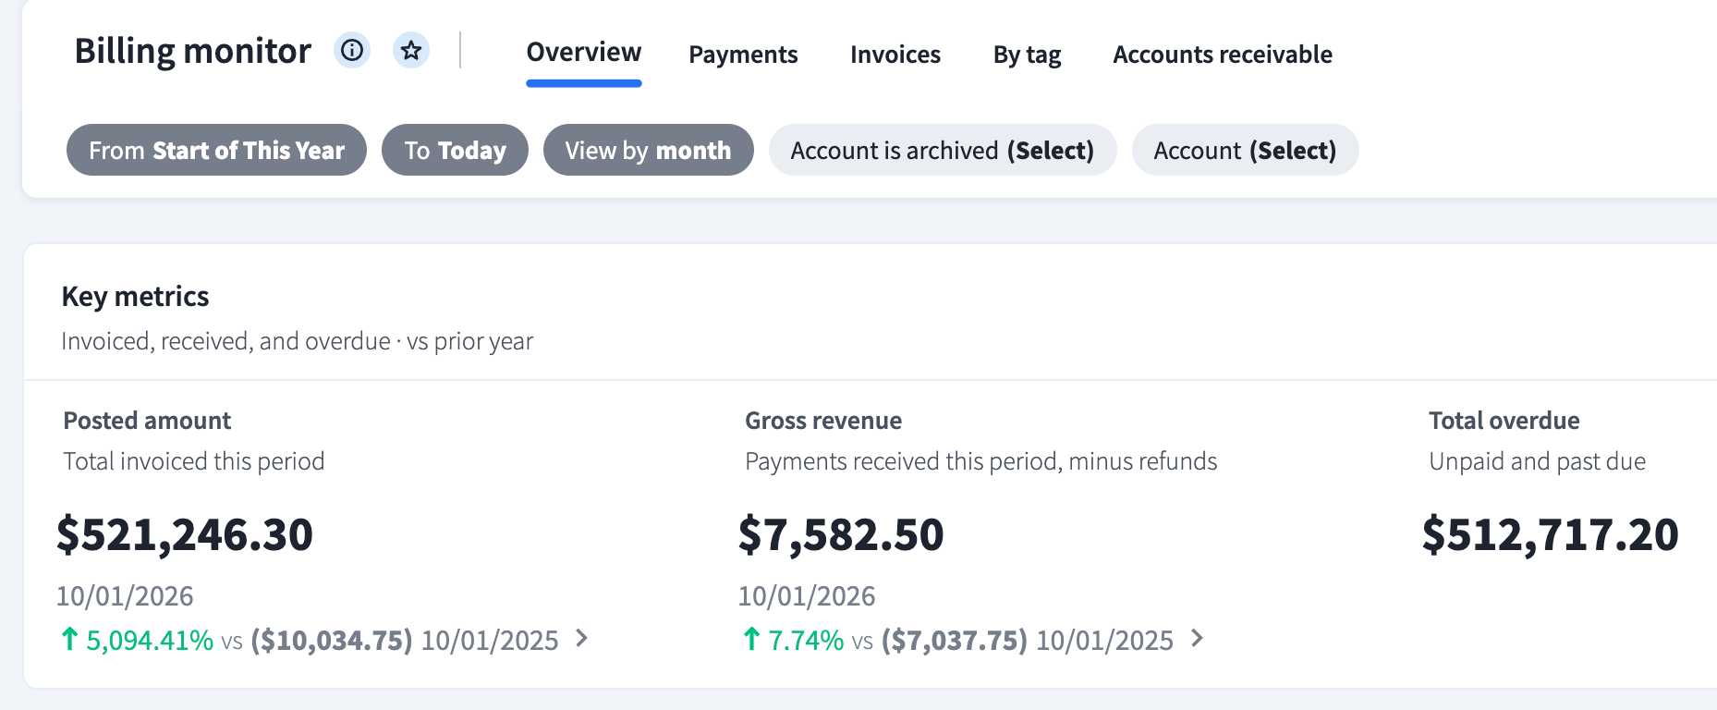The image size is (1717, 710).
Task: Go to the Accounts receivable tab
Action: pyautogui.click(x=1223, y=55)
